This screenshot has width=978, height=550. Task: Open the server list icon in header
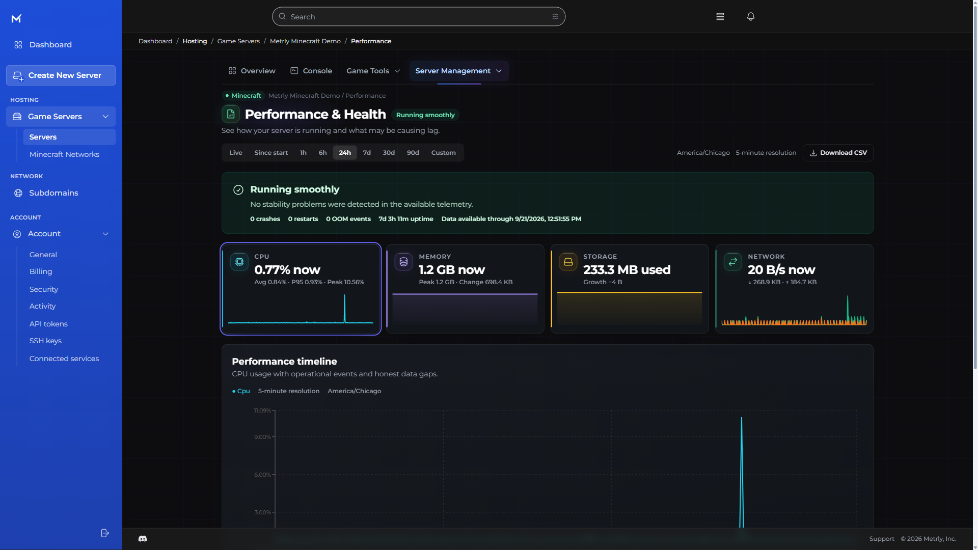720,17
